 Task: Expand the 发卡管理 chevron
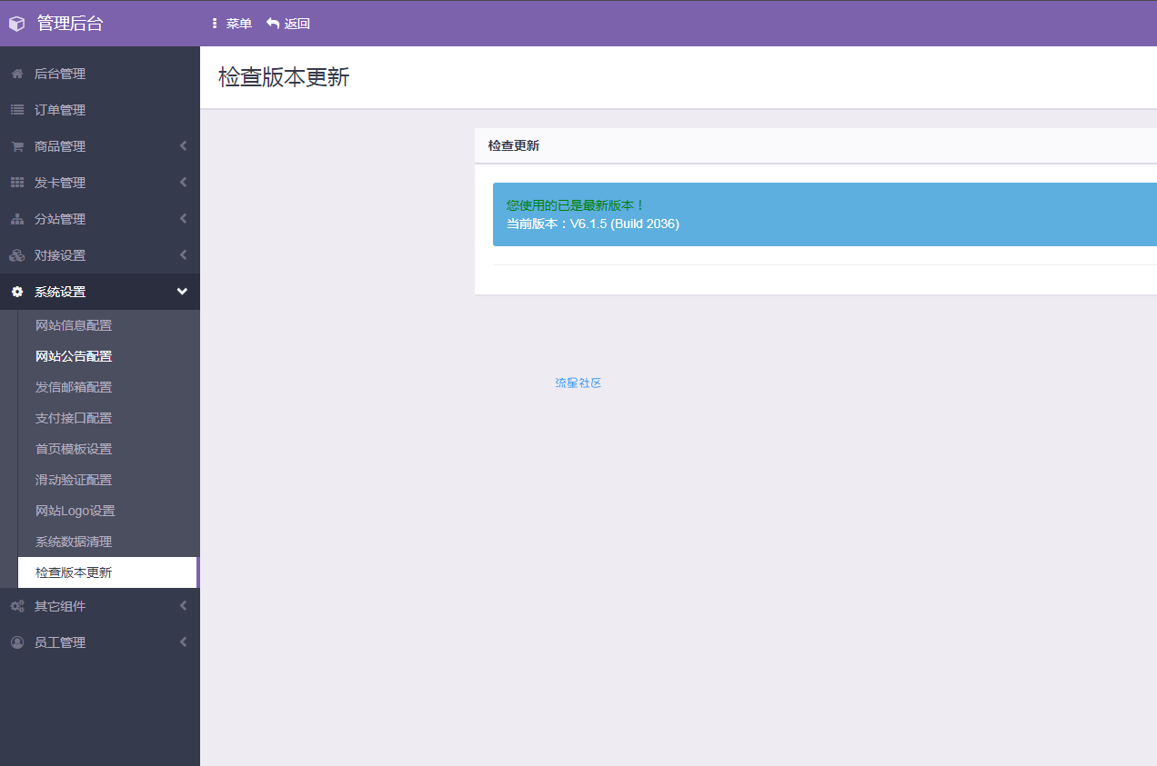tap(183, 183)
